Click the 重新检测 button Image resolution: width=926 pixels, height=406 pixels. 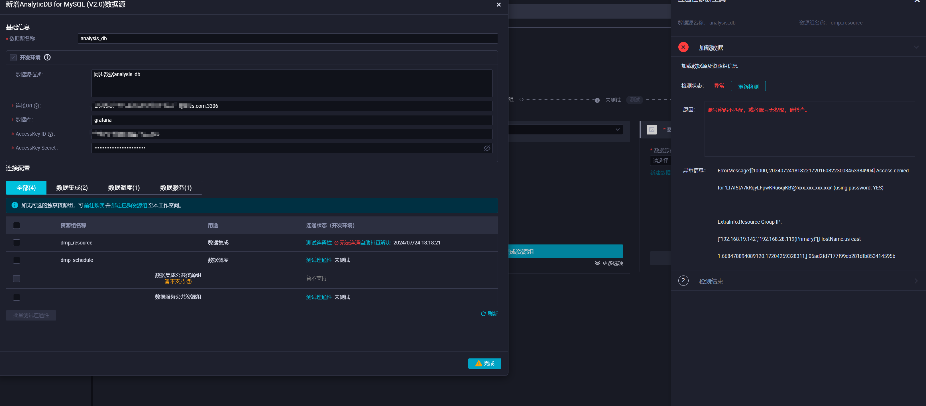(748, 86)
